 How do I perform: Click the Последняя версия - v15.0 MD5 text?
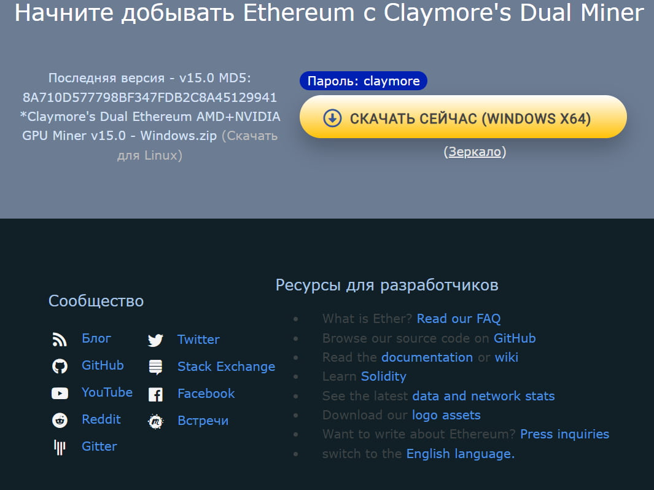click(150, 78)
